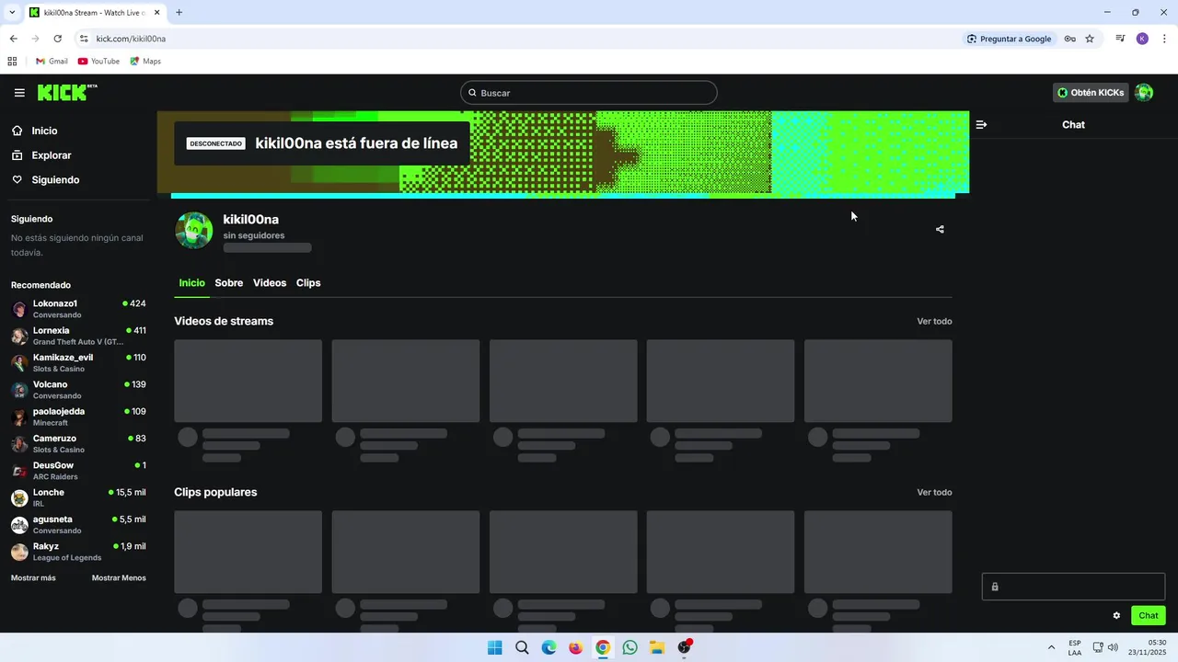Click first Videos de streams placeholder thumbnail

tap(248, 381)
